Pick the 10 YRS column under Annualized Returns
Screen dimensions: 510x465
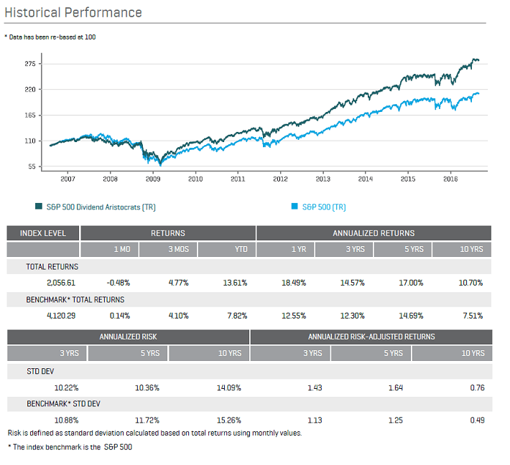point(462,250)
